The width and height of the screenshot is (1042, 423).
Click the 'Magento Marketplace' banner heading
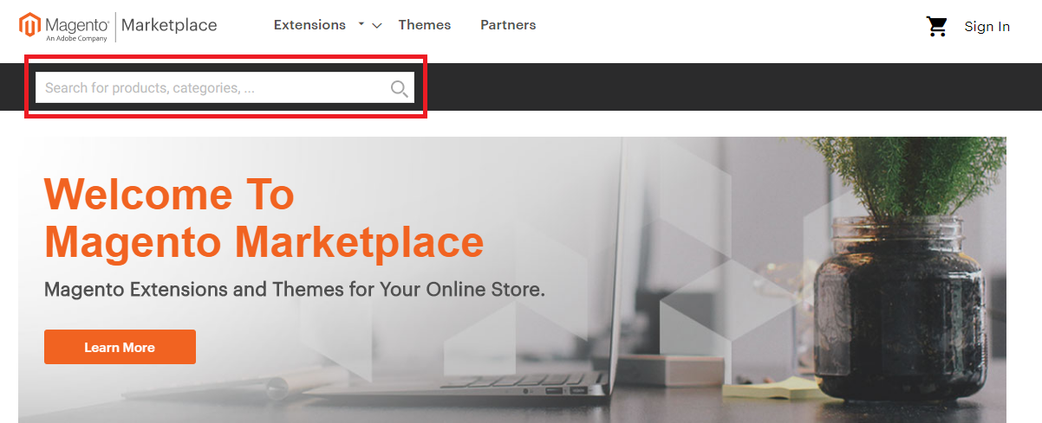click(264, 241)
